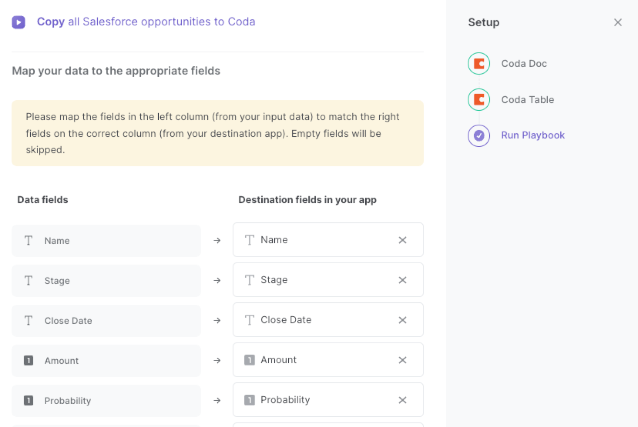The width and height of the screenshot is (638, 427).
Task: Clear the Amount destination field mapping
Action: pyautogui.click(x=402, y=360)
